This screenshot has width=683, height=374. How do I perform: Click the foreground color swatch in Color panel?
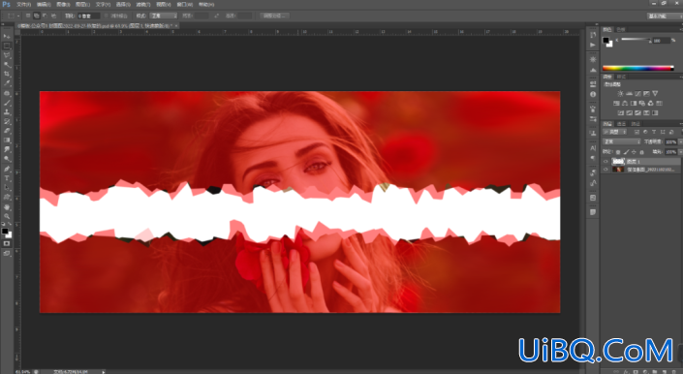(605, 40)
